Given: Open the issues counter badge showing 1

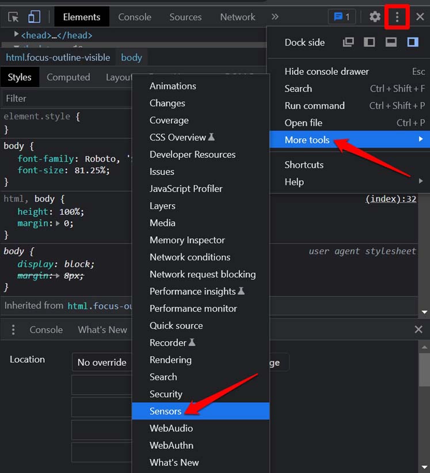Looking at the screenshot, I should pyautogui.click(x=342, y=17).
